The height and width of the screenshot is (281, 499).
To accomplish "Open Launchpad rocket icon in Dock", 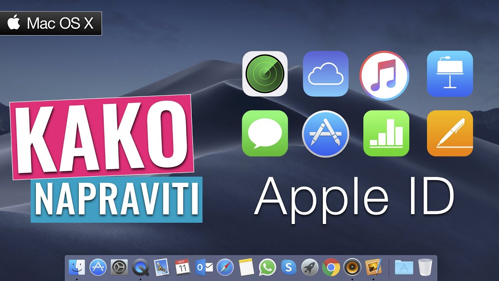I will (310, 267).
